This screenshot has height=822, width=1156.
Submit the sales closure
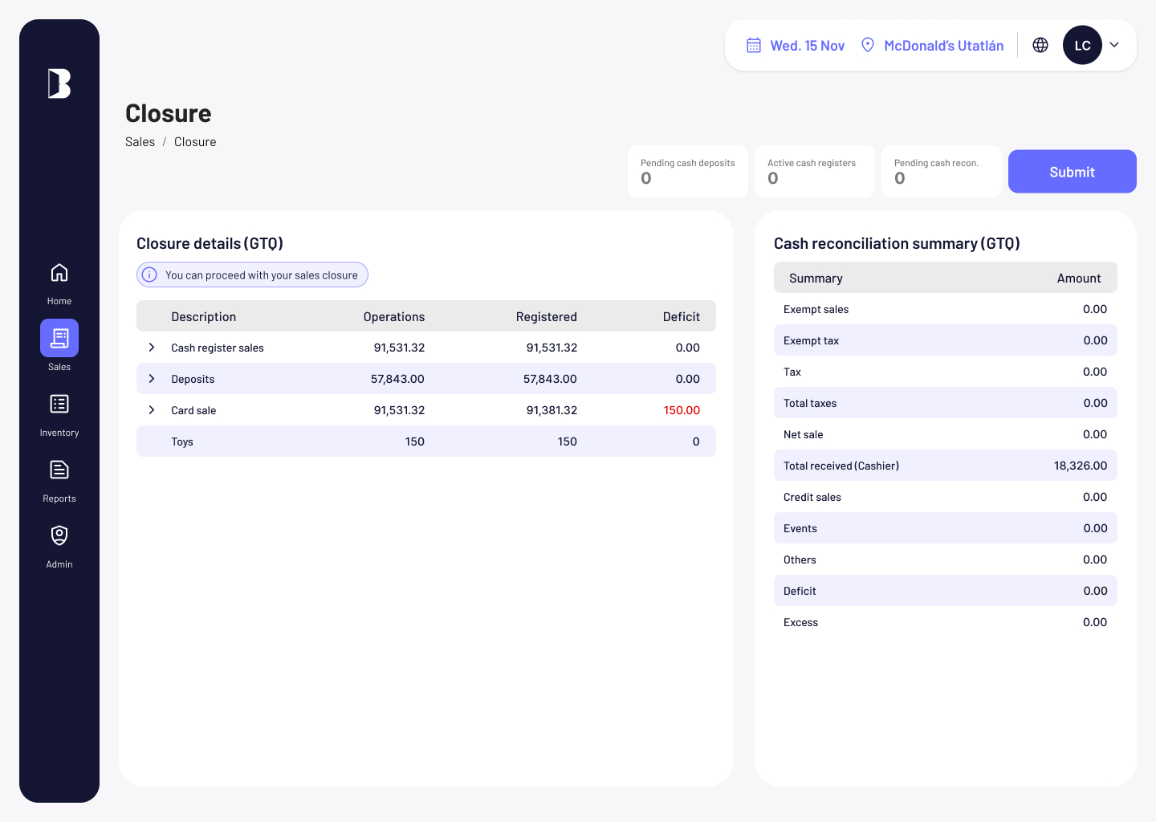[x=1073, y=171]
